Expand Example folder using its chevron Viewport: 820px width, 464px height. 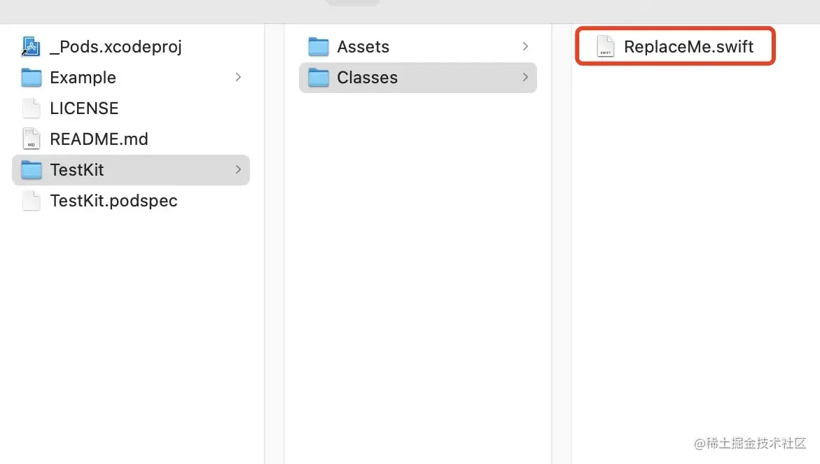click(x=238, y=78)
